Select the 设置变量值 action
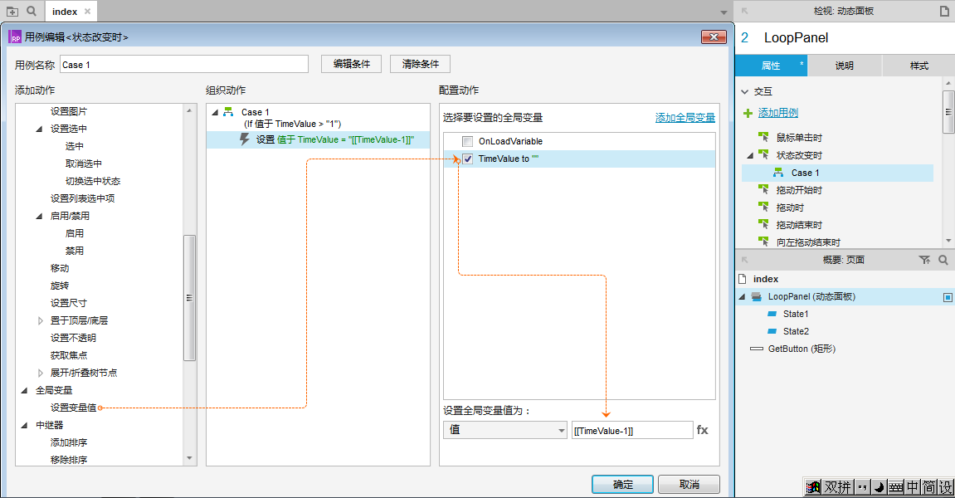This screenshot has height=498, width=955. point(73,408)
